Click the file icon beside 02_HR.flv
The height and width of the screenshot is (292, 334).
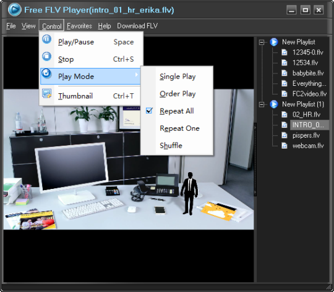coord(285,115)
